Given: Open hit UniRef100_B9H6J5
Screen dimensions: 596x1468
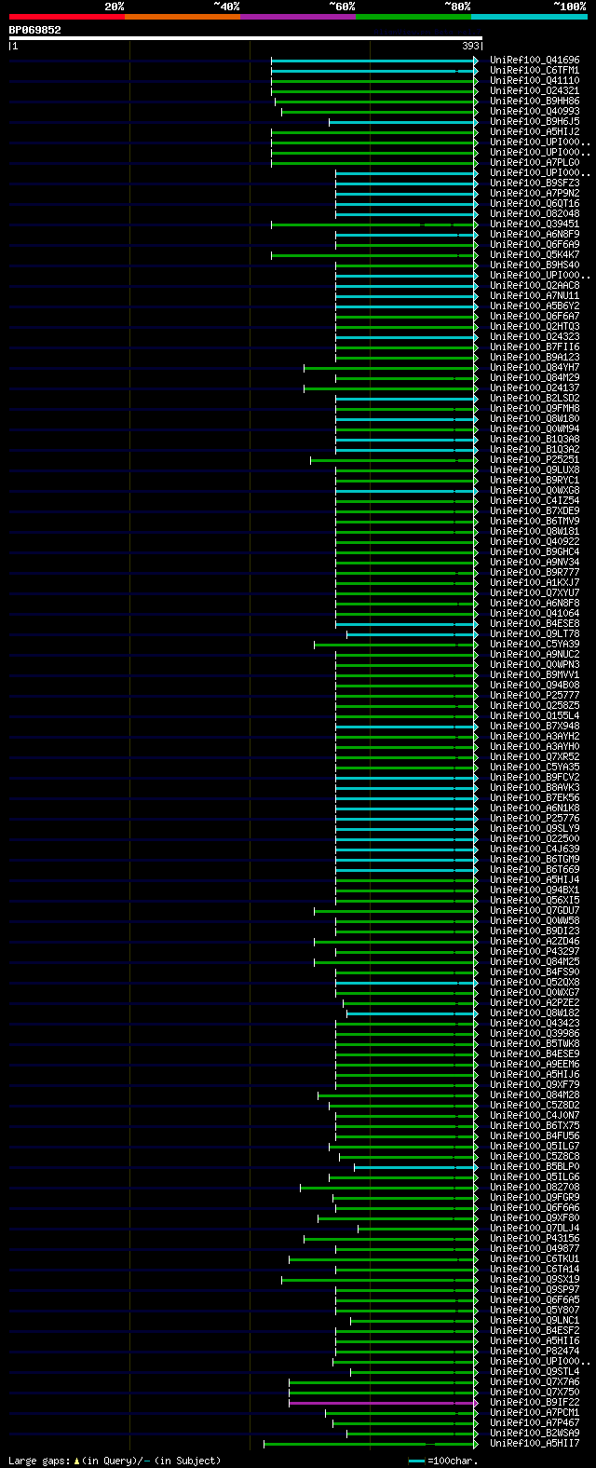Looking at the screenshot, I should point(535,122).
